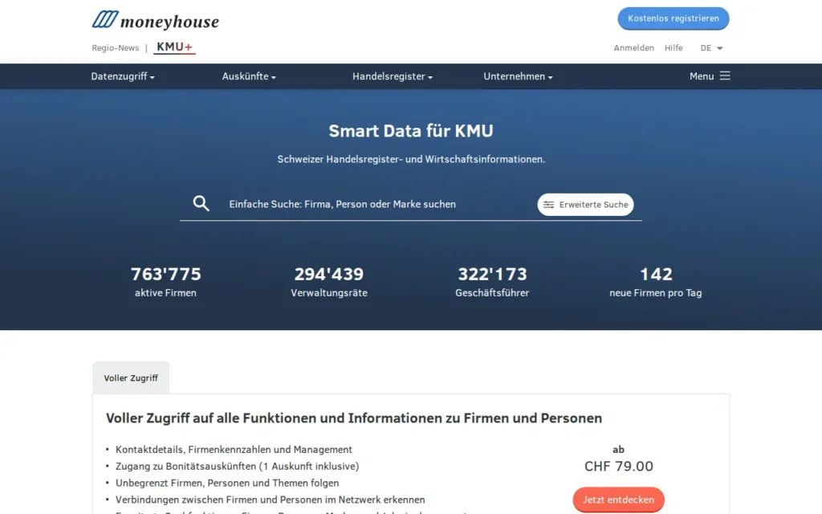Click the 142 neue Firmen pro Tag figure

click(x=656, y=282)
